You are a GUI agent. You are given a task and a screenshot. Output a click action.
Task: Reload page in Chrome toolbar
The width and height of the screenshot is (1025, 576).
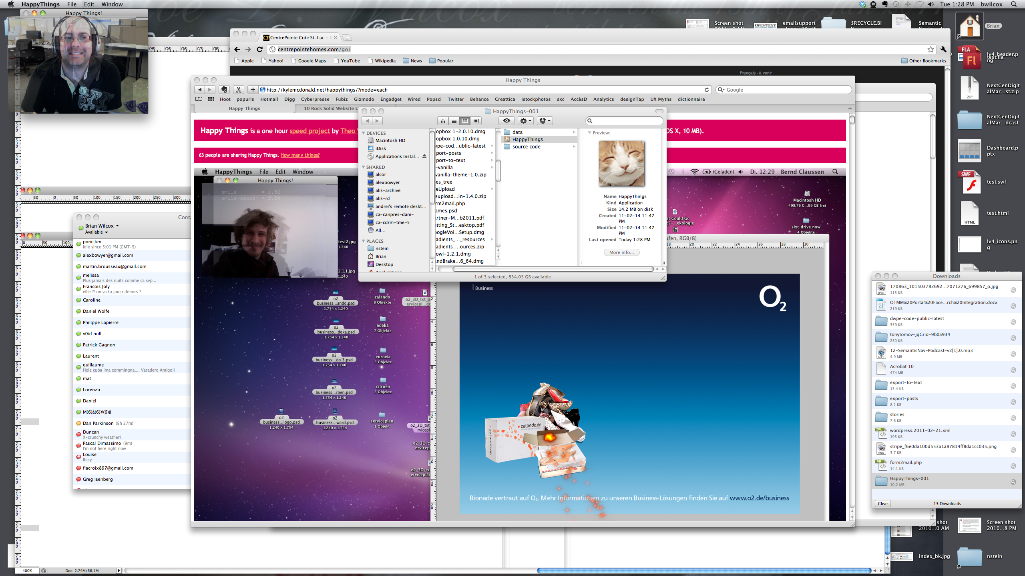(x=259, y=49)
